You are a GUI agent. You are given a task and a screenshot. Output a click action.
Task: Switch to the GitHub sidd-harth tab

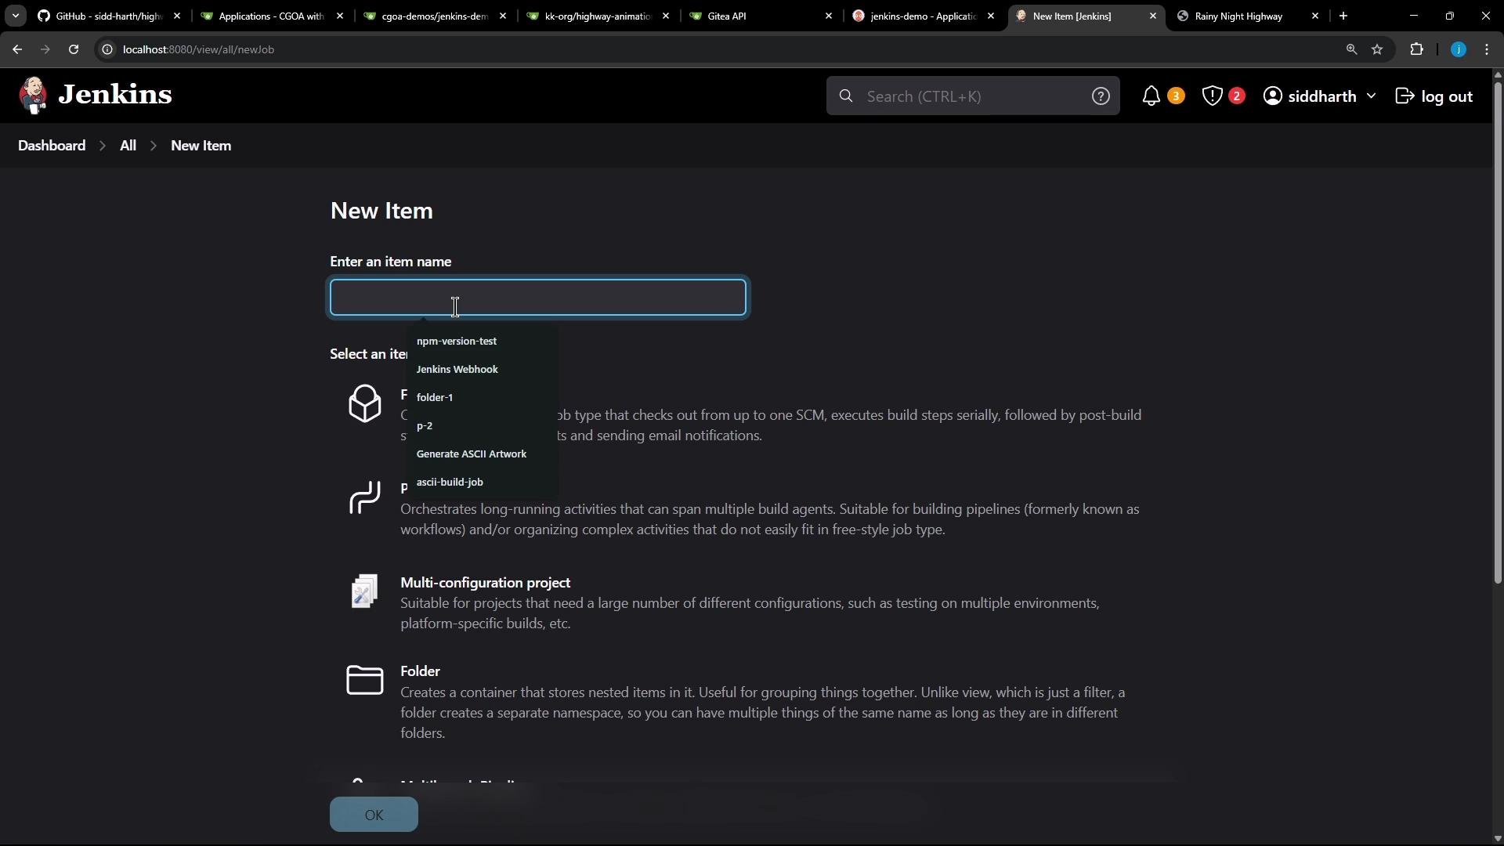[x=109, y=16]
